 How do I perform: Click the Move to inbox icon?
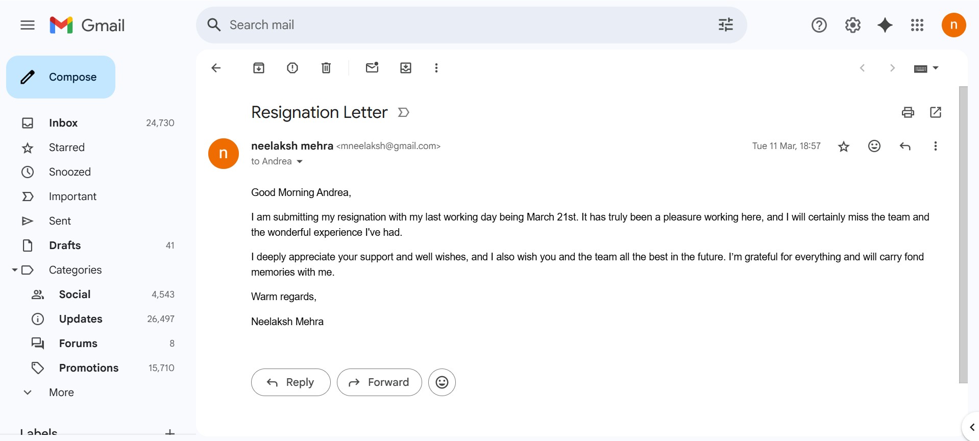tap(406, 68)
